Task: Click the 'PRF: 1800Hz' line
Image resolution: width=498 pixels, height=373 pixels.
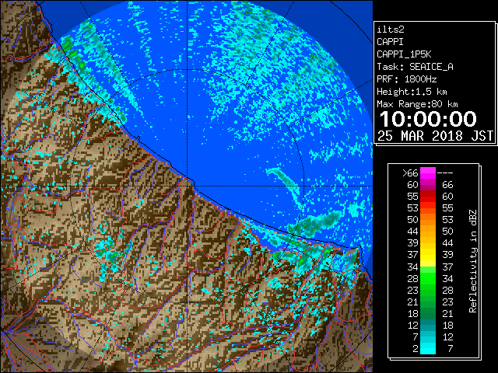Action: pyautogui.click(x=406, y=79)
